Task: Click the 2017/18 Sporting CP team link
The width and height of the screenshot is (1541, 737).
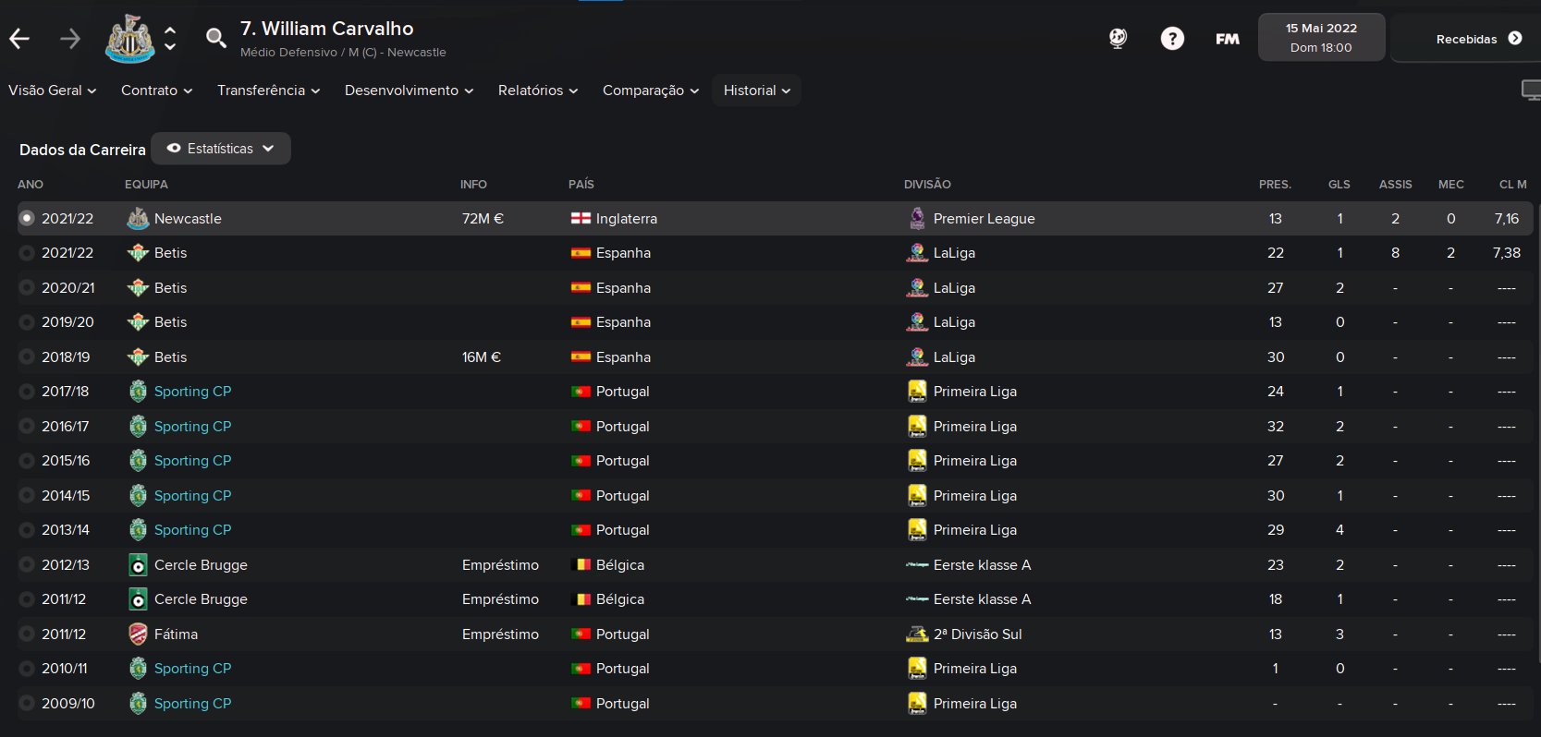Action: click(192, 392)
